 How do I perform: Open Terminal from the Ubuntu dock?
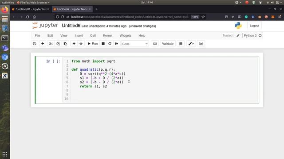pos(5,38)
